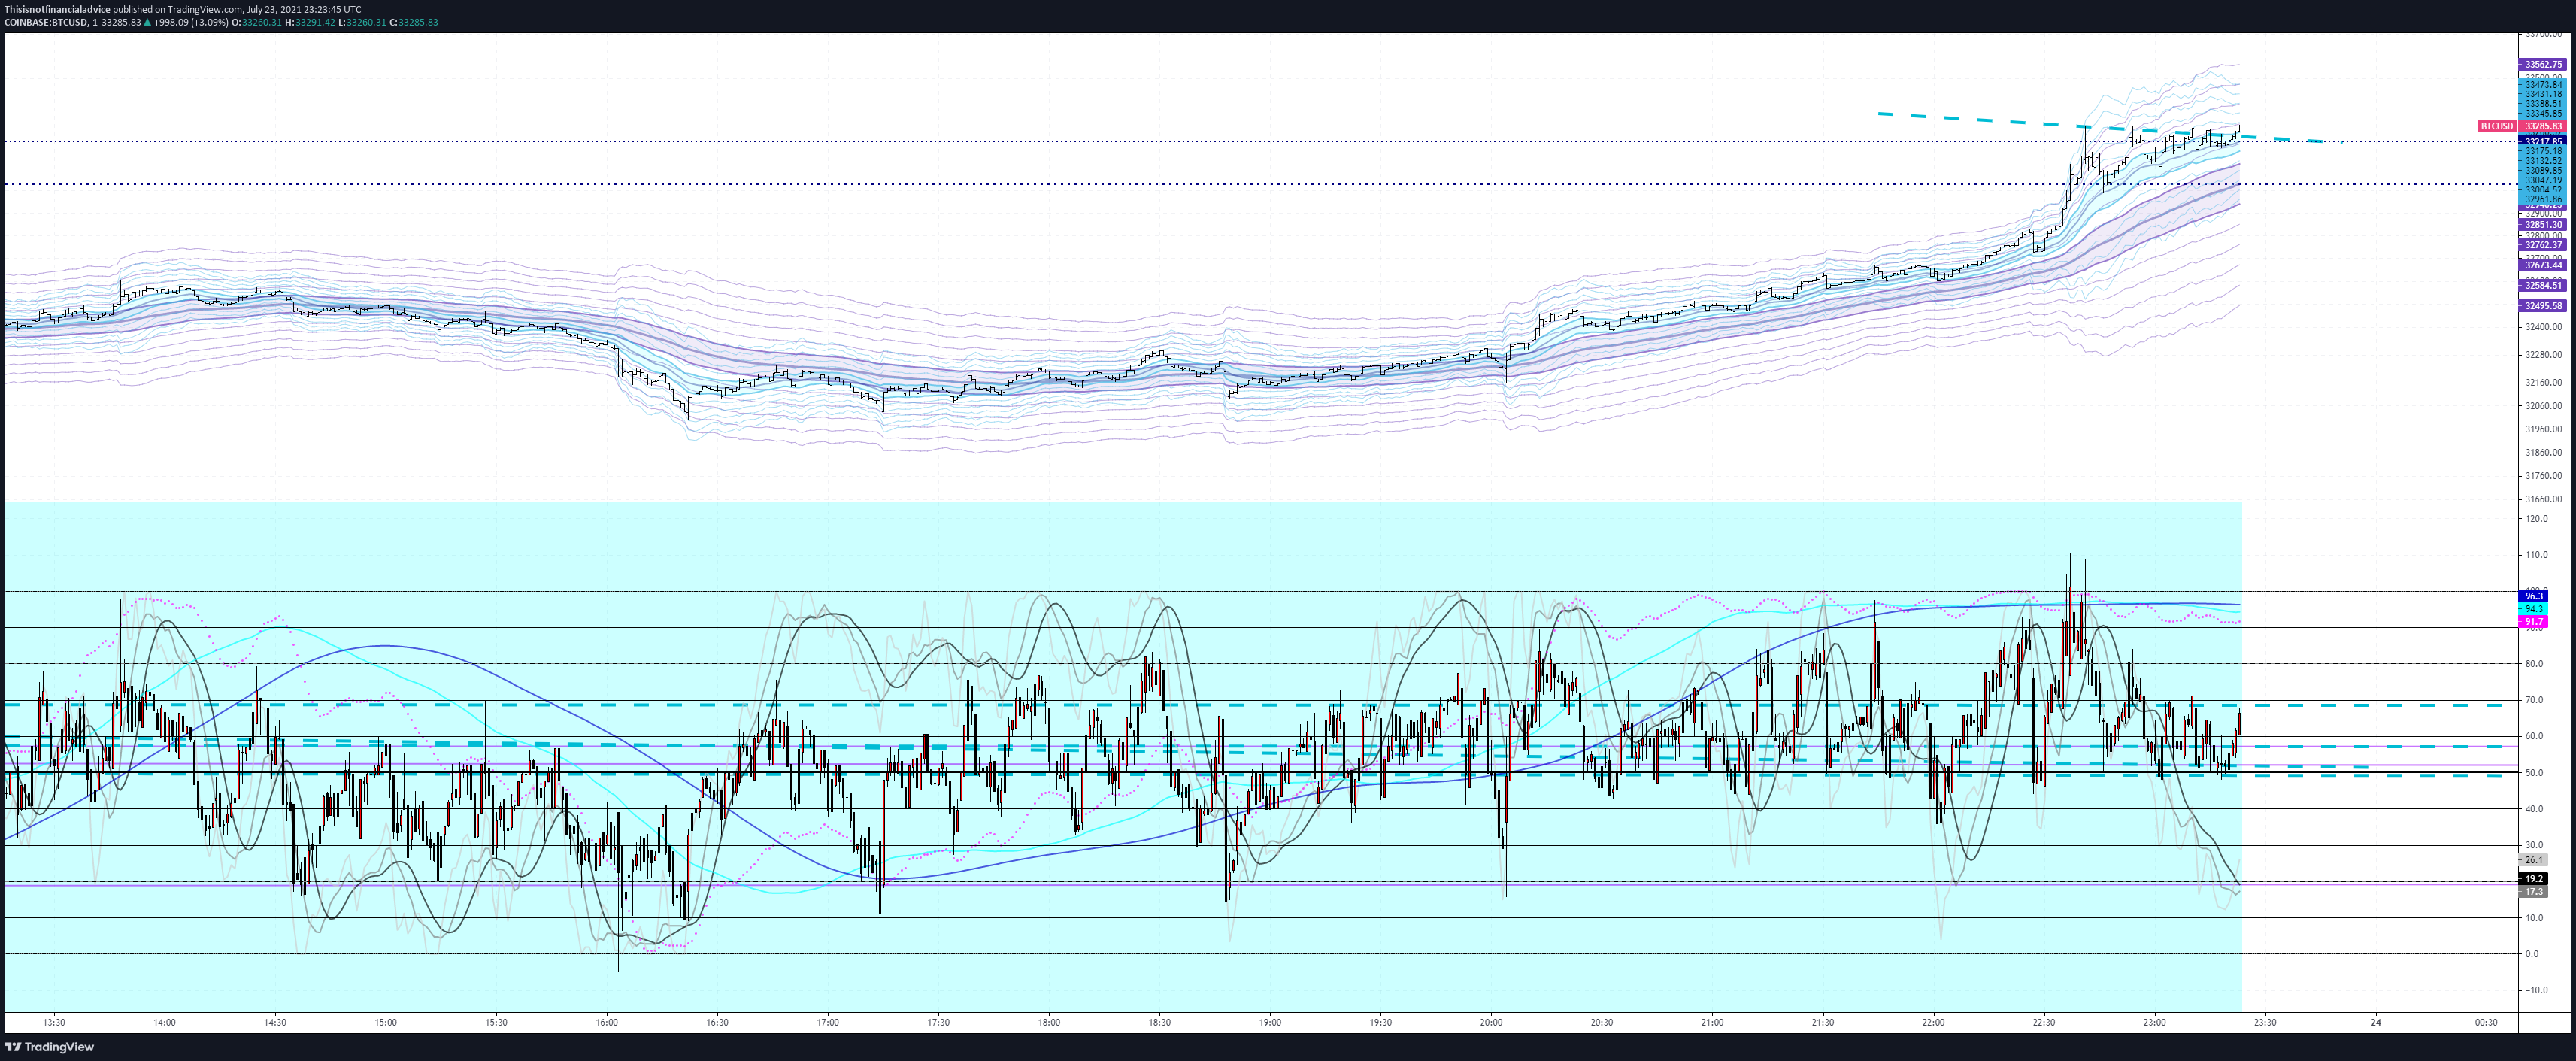Click the O:33260.31 open value
2576x1061 pixels.
[256, 22]
